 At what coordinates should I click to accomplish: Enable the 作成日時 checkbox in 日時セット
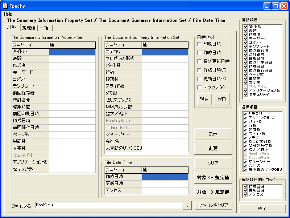click(x=199, y=53)
